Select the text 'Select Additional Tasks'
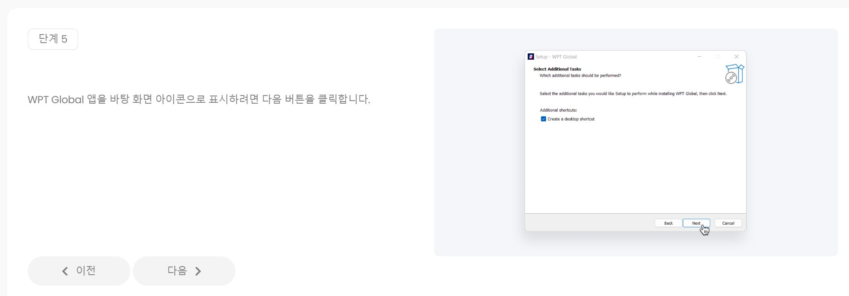 click(557, 69)
